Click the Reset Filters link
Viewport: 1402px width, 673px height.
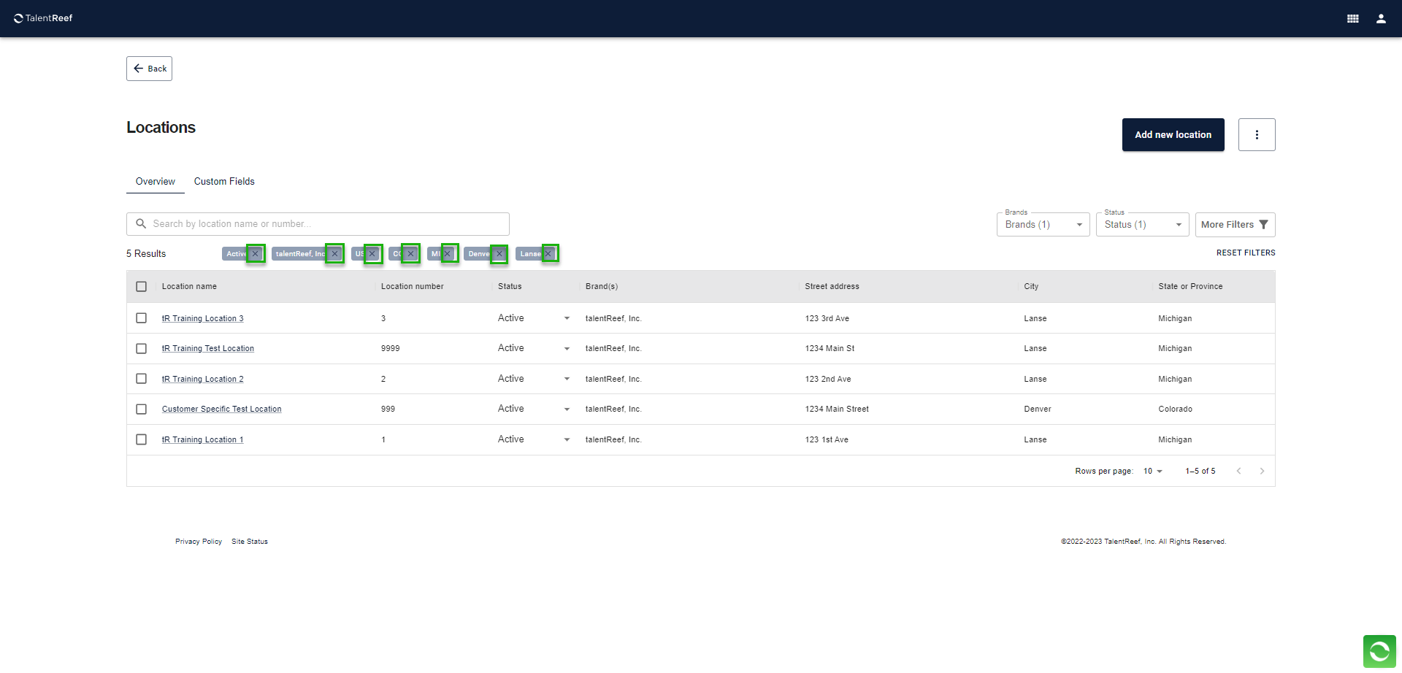coord(1245,253)
